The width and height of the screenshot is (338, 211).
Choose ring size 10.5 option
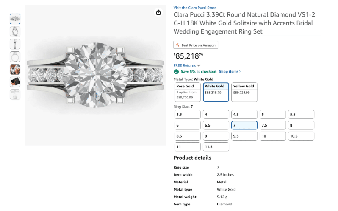(x=301, y=136)
